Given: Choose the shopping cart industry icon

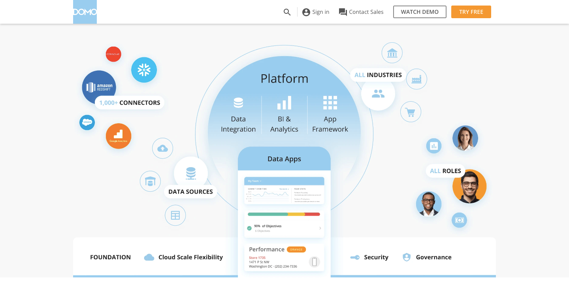Looking at the screenshot, I should click(x=411, y=112).
